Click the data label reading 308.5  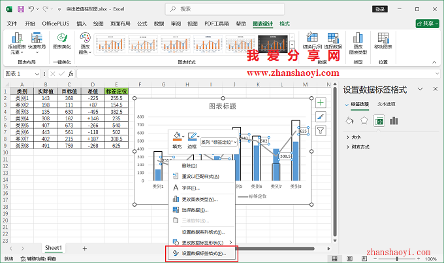[x=285, y=156]
